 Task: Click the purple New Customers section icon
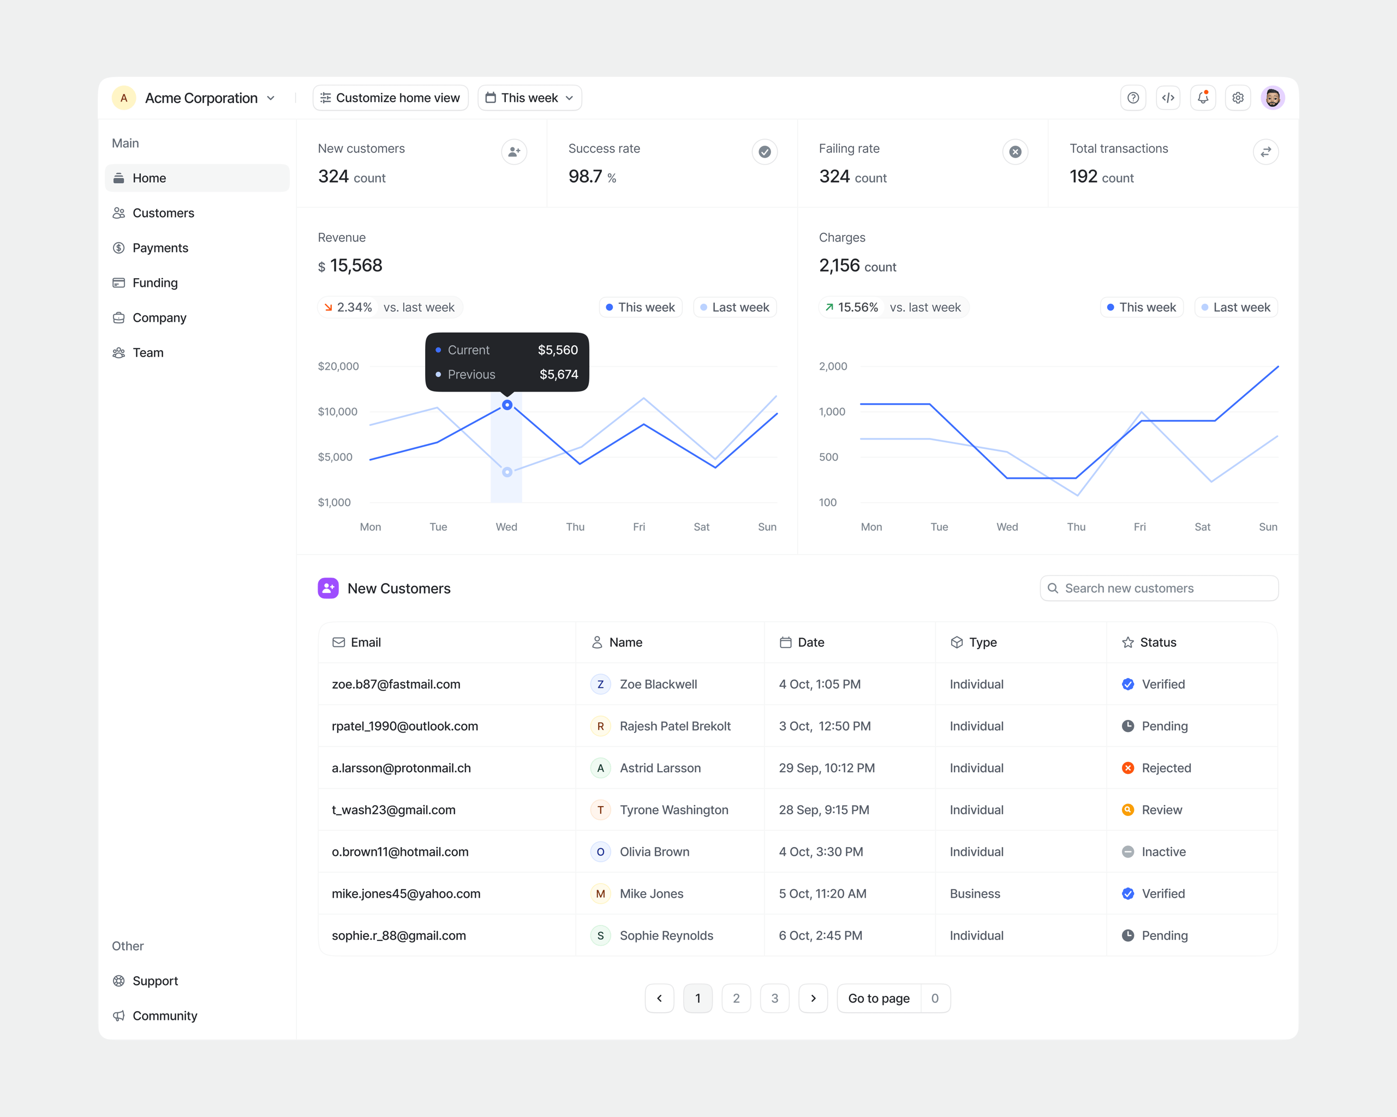pyautogui.click(x=328, y=588)
